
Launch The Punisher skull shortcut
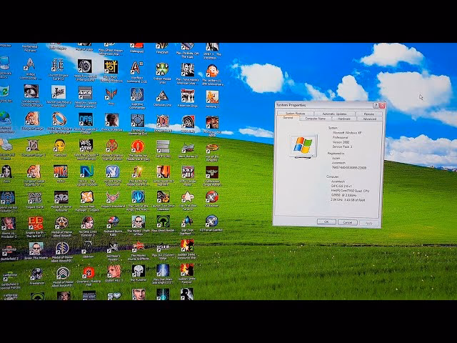click(139, 272)
